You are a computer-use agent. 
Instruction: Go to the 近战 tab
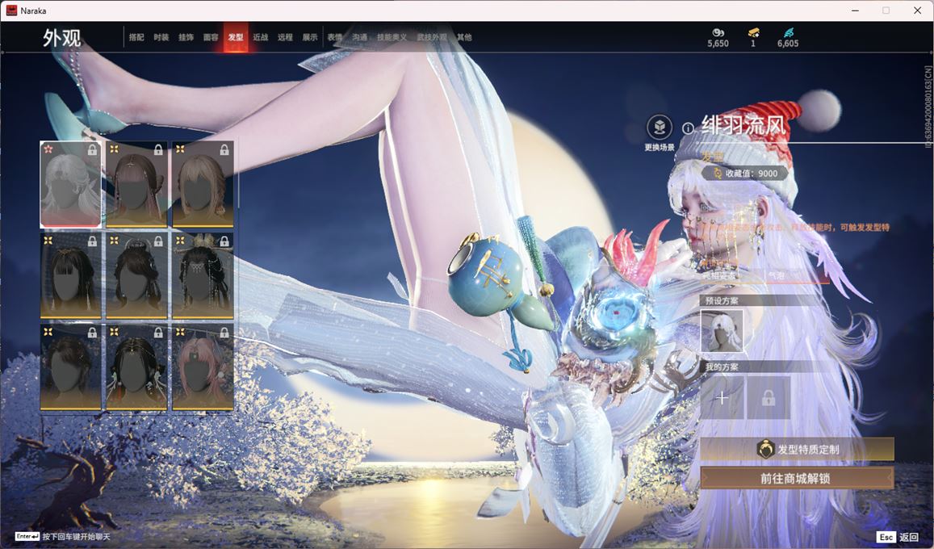click(260, 37)
